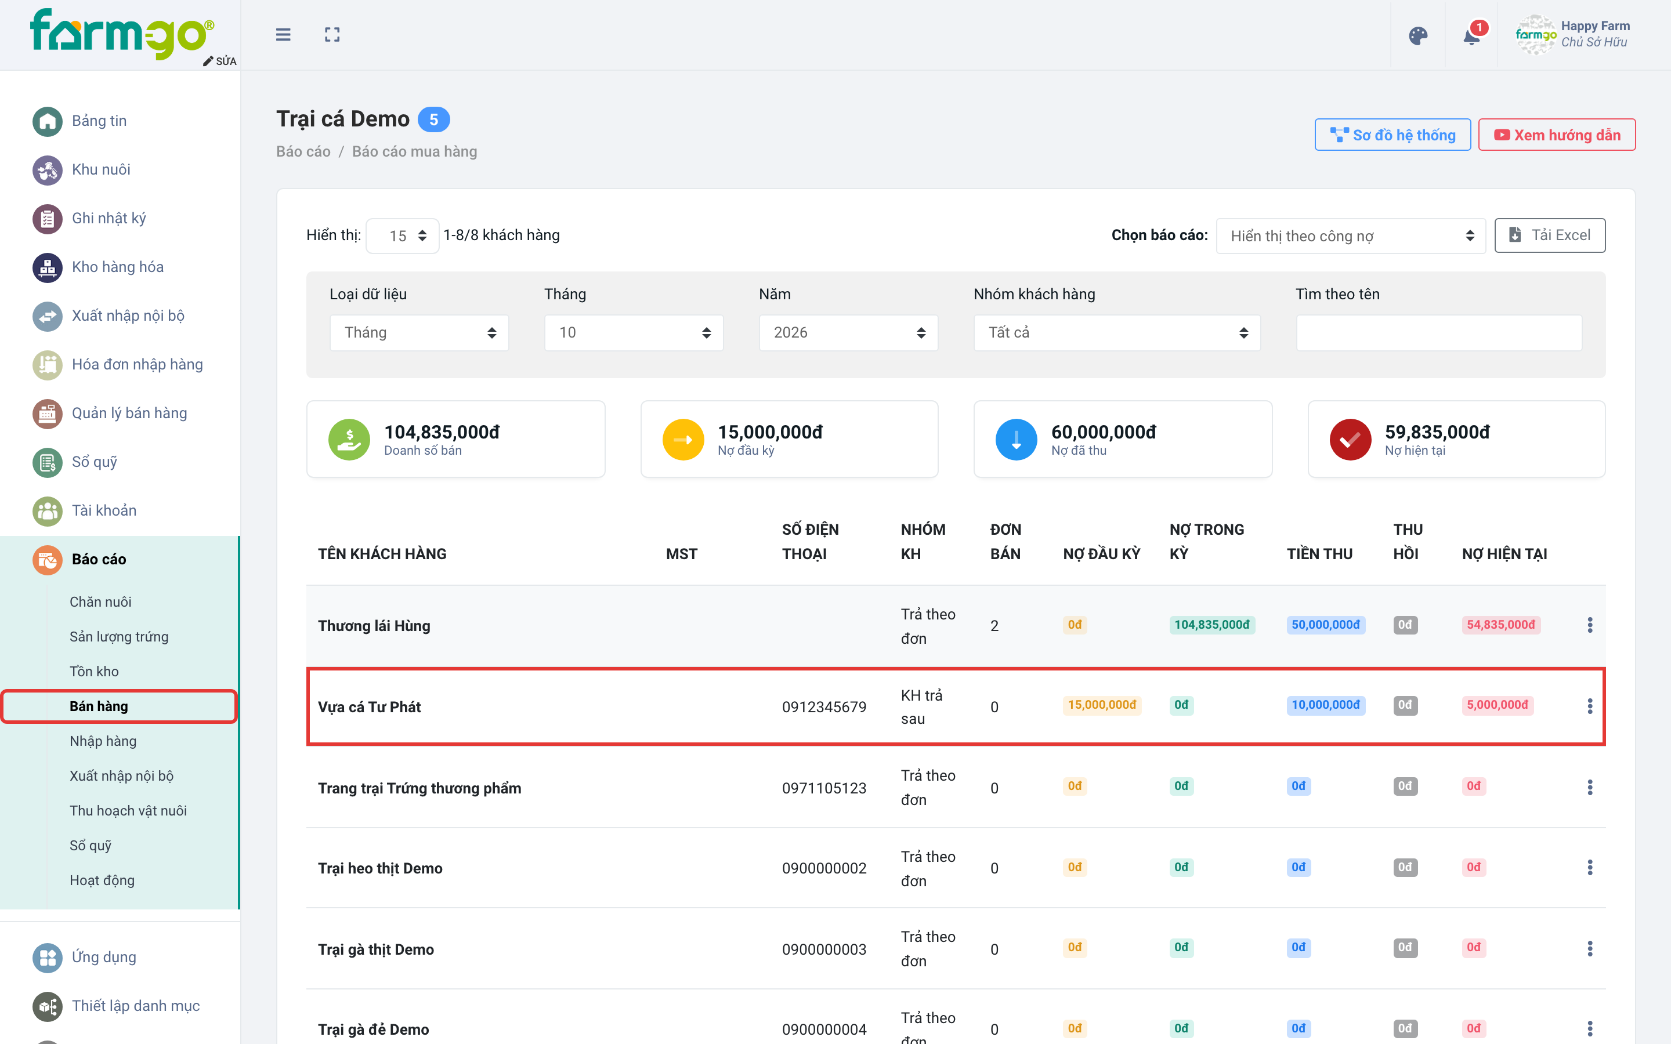Screen dimensions: 1671x1044
Task: Click the Quản lý bán hàng icon
Action: 48,414
